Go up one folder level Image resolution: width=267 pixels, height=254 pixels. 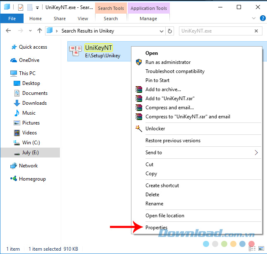tap(40, 31)
